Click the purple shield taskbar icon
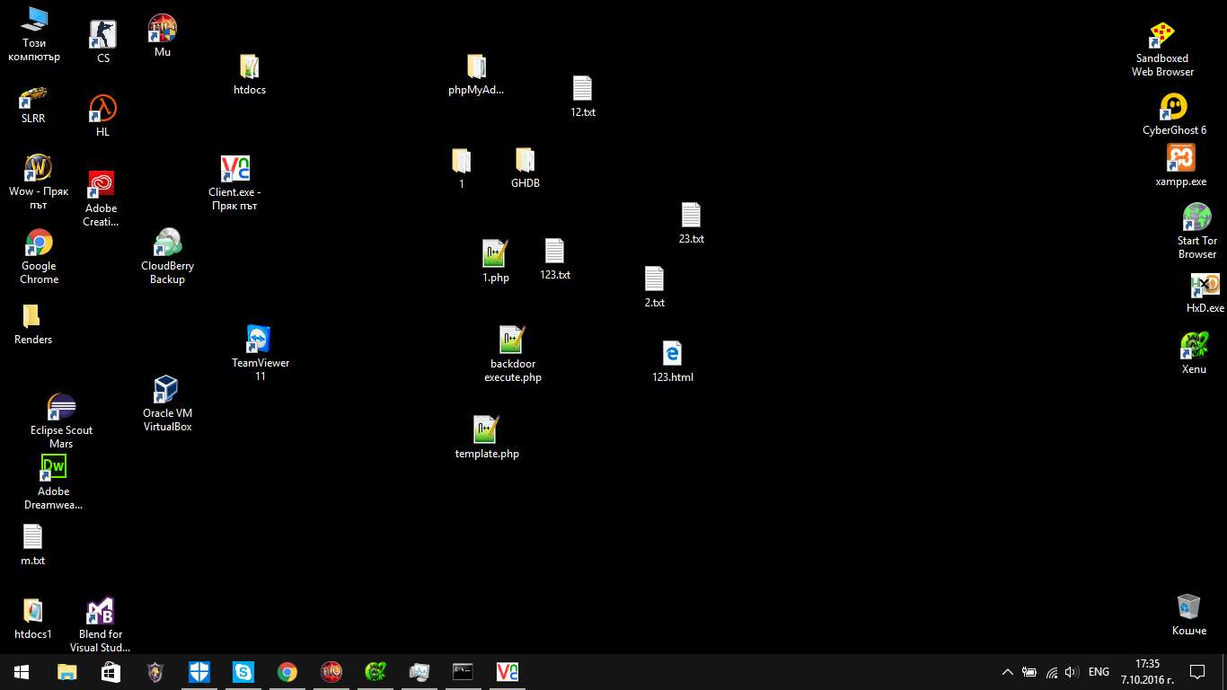Image resolution: width=1227 pixels, height=690 pixels. 154,672
